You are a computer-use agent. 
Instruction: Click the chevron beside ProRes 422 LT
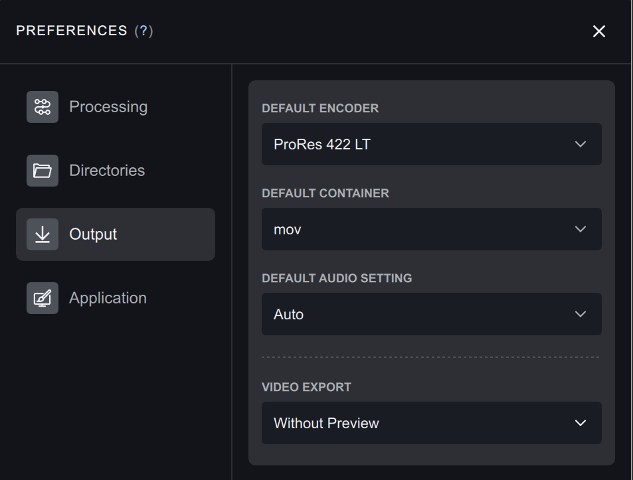581,144
